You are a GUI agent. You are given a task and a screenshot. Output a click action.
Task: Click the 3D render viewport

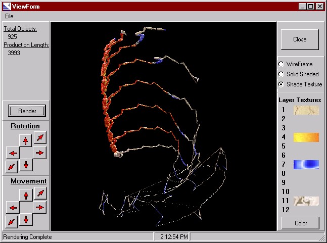tap(164, 126)
